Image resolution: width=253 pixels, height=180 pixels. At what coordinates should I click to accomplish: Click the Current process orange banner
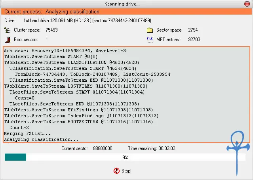126,11
